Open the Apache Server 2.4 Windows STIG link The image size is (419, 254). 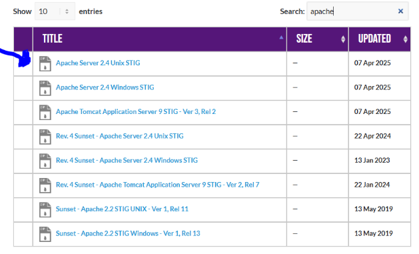(105, 87)
